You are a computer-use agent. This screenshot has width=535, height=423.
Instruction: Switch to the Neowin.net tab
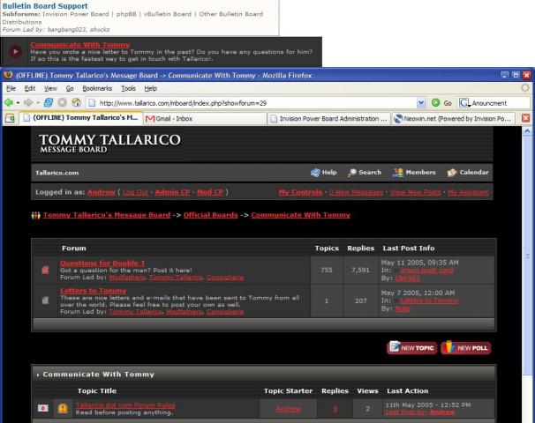tap(453, 118)
